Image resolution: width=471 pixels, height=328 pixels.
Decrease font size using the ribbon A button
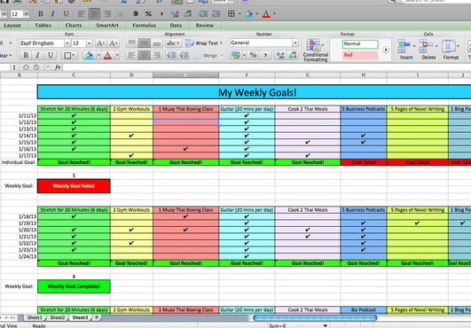tap(113, 43)
